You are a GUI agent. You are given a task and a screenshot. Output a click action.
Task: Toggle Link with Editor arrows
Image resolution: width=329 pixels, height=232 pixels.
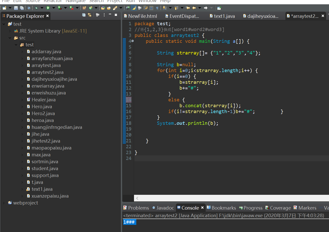pyautogui.click(x=90, y=15)
